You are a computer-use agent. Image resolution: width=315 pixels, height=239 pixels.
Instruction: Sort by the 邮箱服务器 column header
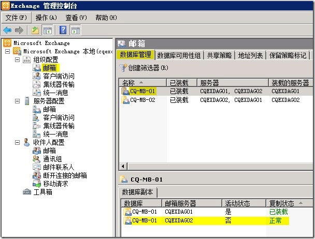[x=192, y=203]
